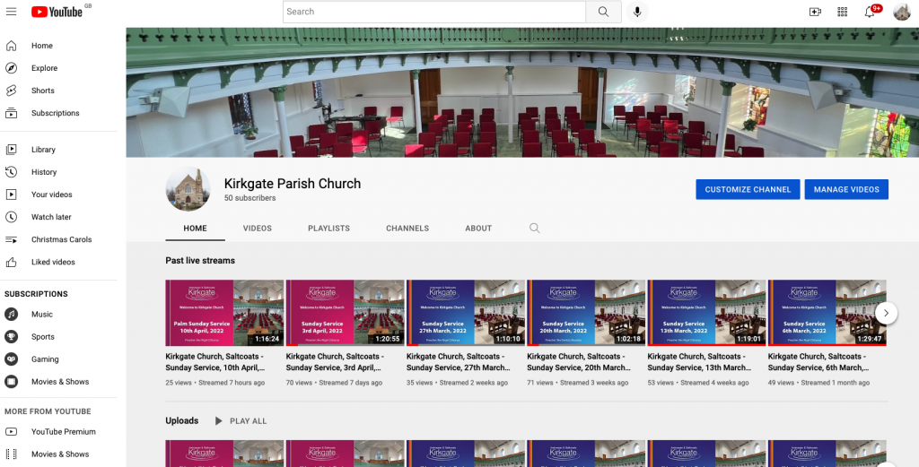Click the Subscriptions sidebar icon
Image resolution: width=919 pixels, height=467 pixels.
(x=11, y=113)
